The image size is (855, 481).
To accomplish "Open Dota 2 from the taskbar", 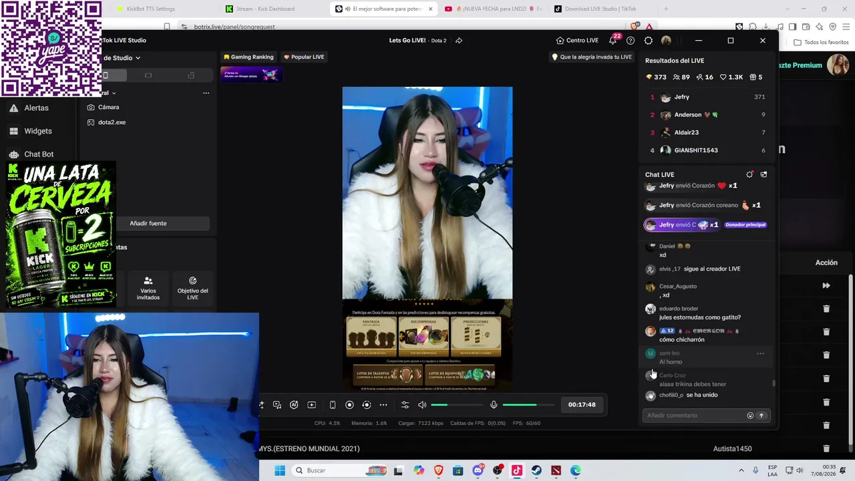I will [x=556, y=470].
